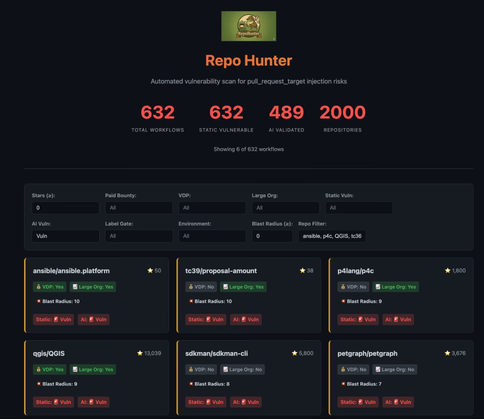Click the star icon on qgis/QGIS card
Viewport: 484px width, 419px height.
click(139, 352)
